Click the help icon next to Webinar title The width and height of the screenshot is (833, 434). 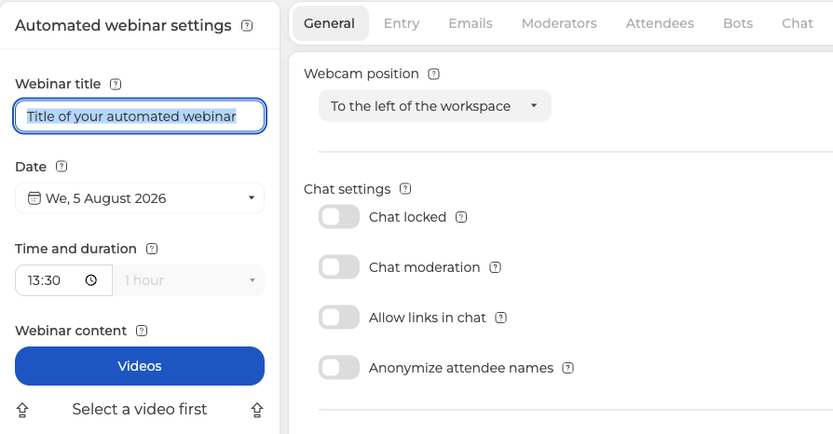(x=116, y=84)
